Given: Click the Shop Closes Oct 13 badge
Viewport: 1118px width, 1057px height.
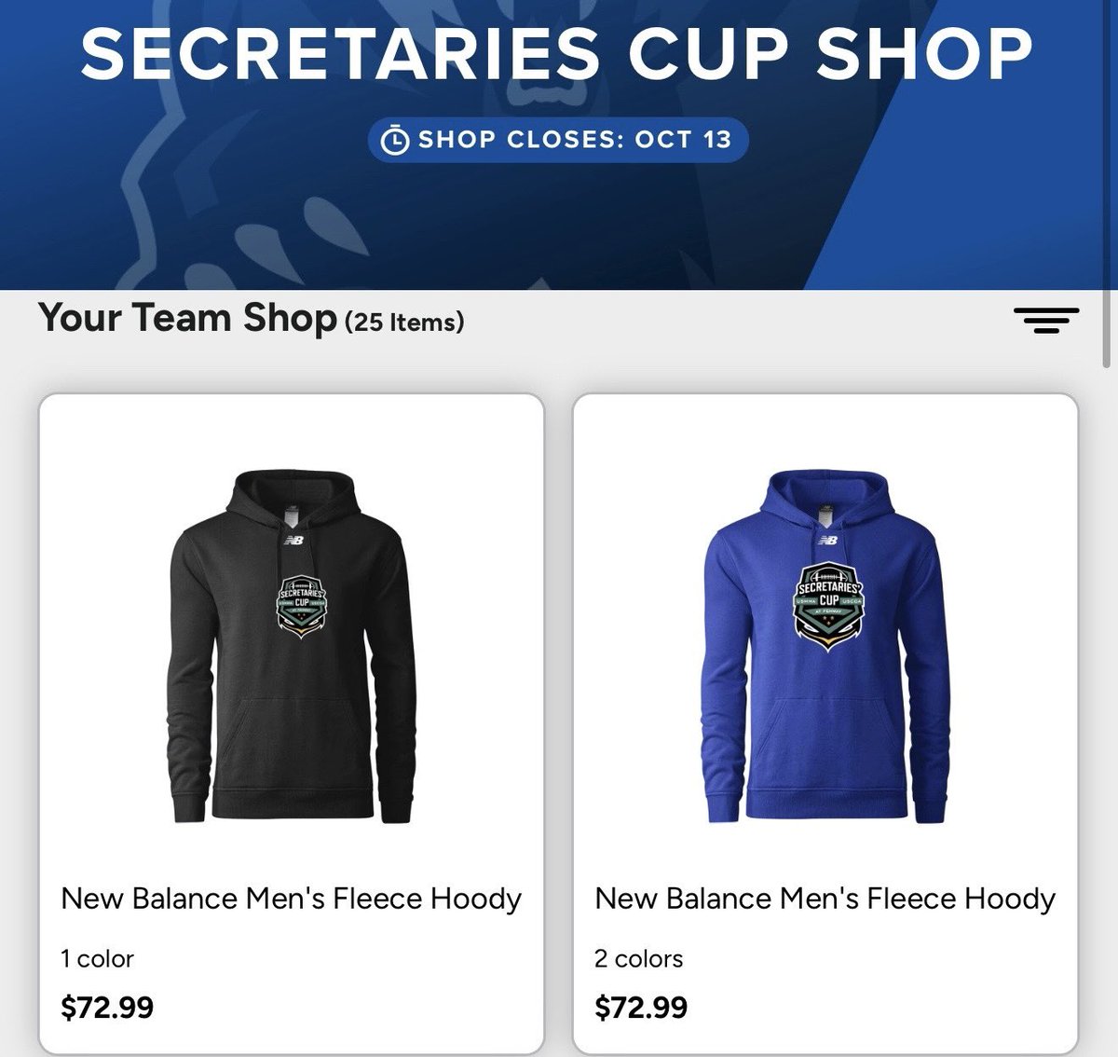Looking at the screenshot, I should 557,140.
